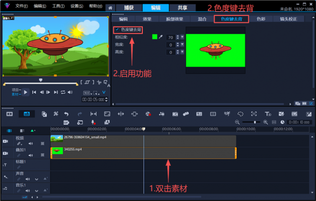Open the 工具 menu

[x=58, y=6]
